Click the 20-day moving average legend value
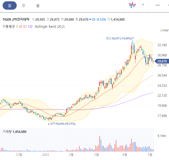169x160 pixels. (x=20, y=27)
